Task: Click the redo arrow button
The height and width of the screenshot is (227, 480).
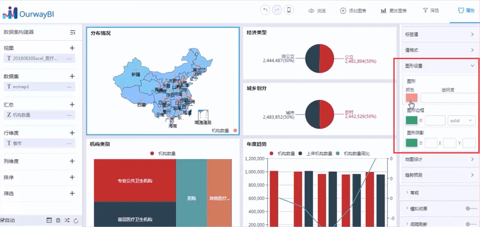Action: pos(277,10)
